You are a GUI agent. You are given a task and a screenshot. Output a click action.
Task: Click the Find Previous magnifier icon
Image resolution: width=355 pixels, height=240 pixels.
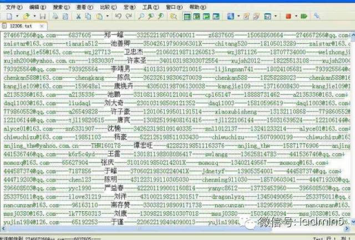click(x=151, y=16)
